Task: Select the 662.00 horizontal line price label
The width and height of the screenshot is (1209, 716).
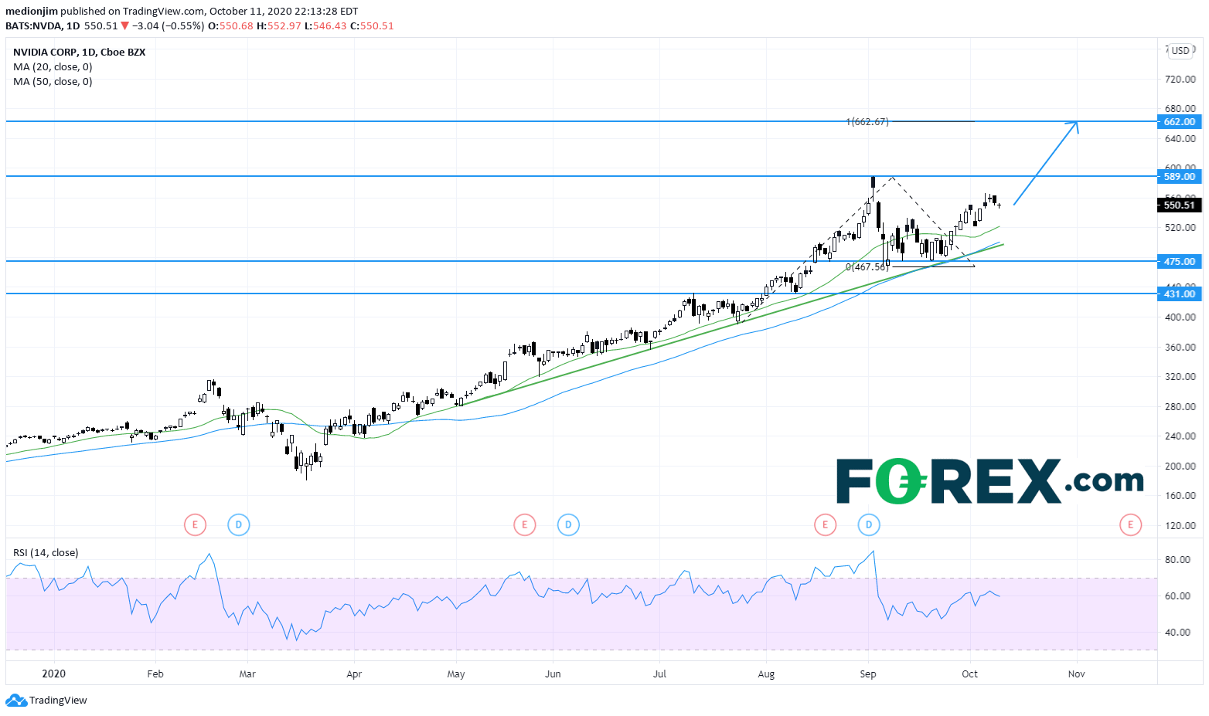Action: coord(1180,121)
